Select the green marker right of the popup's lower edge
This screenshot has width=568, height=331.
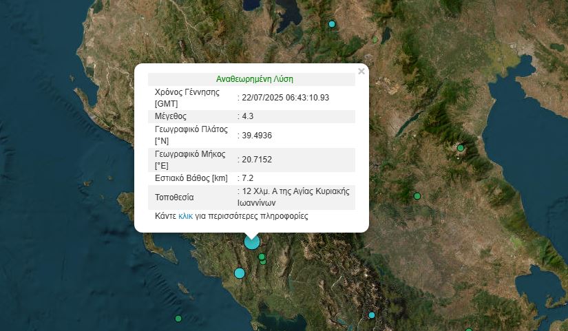click(417, 197)
